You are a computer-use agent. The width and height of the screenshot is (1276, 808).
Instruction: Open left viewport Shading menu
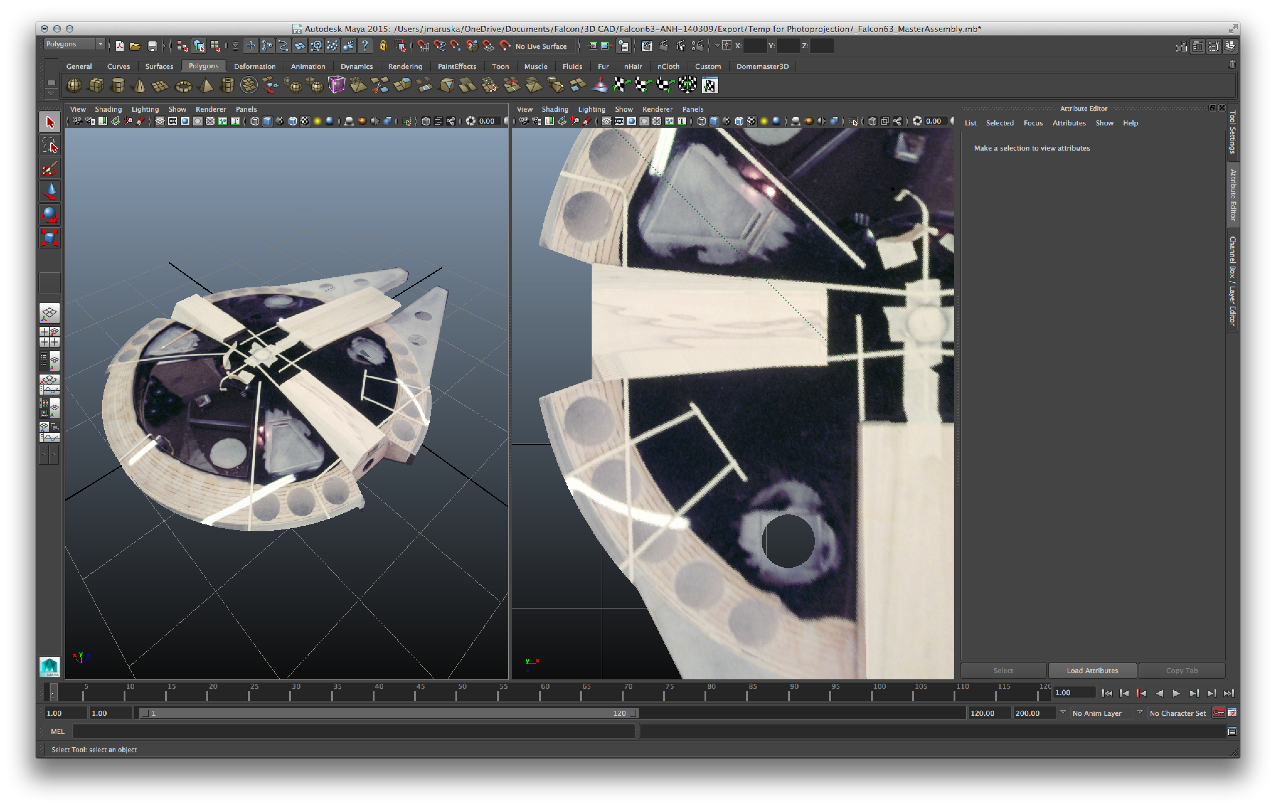(x=108, y=109)
